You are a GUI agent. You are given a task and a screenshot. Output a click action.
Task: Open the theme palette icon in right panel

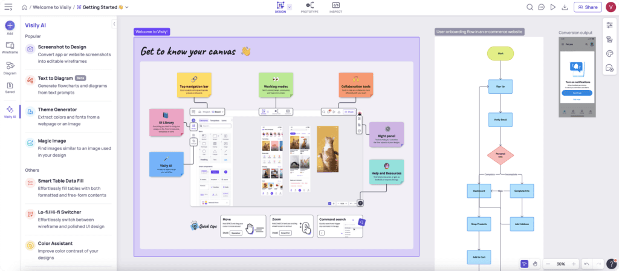[609, 54]
